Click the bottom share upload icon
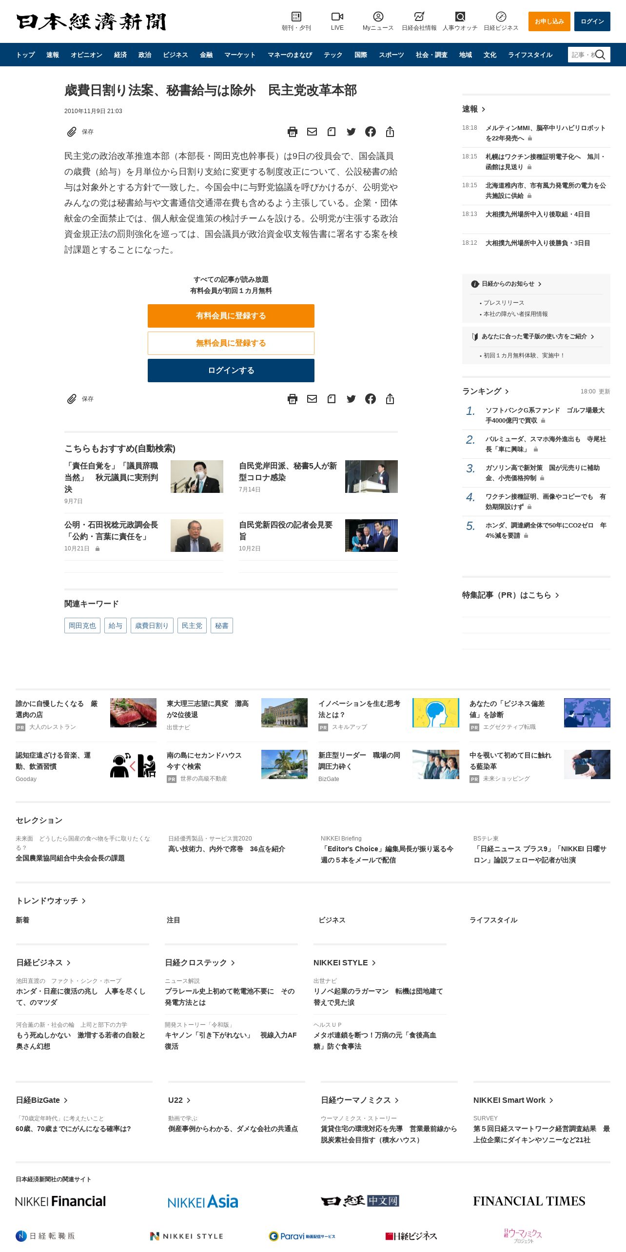The width and height of the screenshot is (626, 1252). (x=390, y=399)
